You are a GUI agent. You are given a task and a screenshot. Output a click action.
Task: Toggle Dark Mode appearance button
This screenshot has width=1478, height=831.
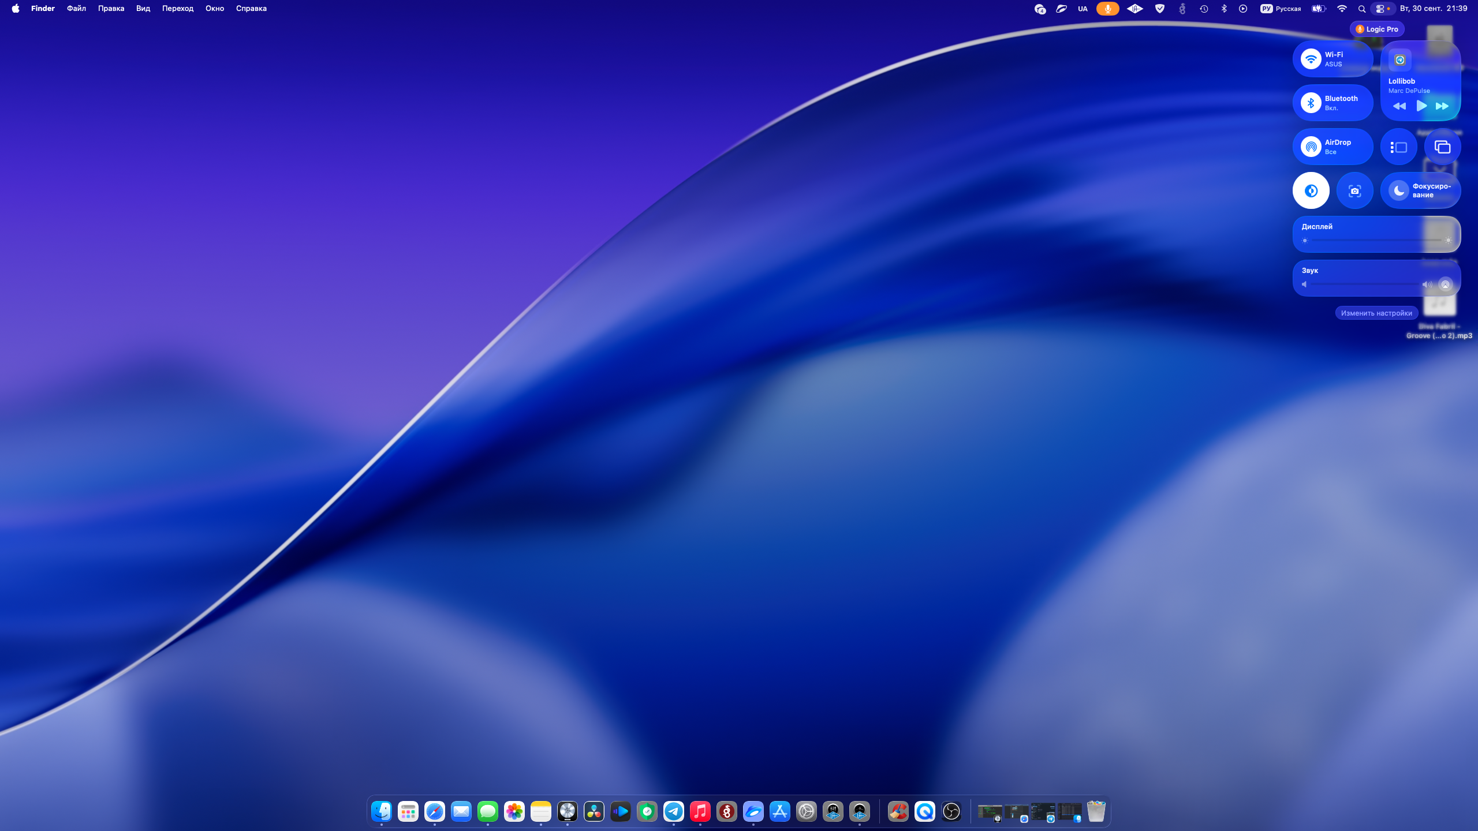coord(1311,190)
